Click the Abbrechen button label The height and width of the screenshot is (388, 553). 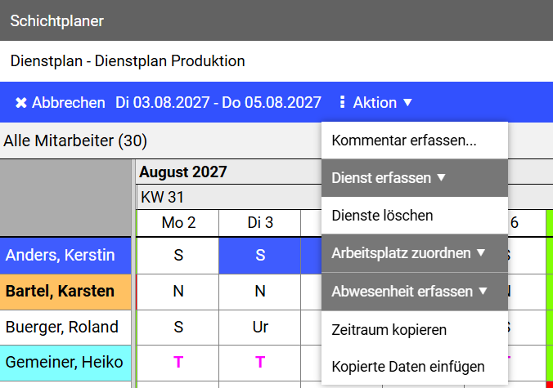69,103
